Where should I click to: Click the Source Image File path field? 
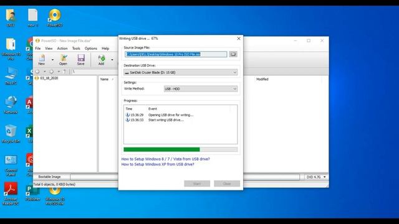pyautogui.click(x=176, y=54)
